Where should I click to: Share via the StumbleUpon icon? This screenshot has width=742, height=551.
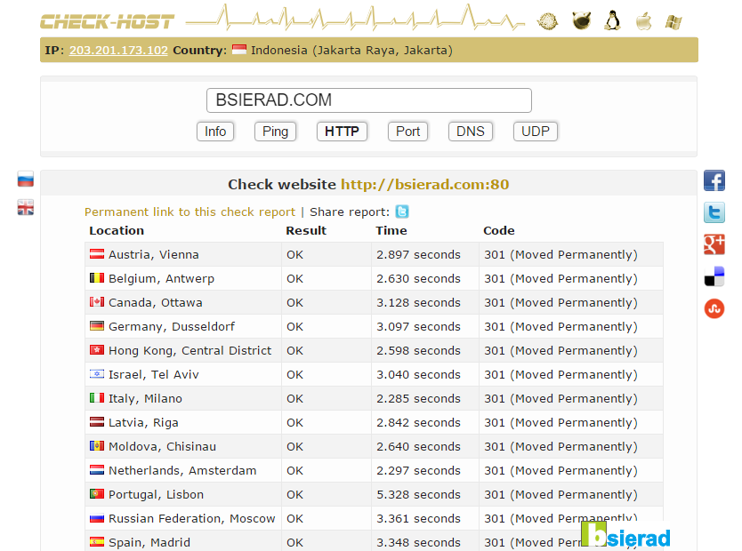[714, 308]
